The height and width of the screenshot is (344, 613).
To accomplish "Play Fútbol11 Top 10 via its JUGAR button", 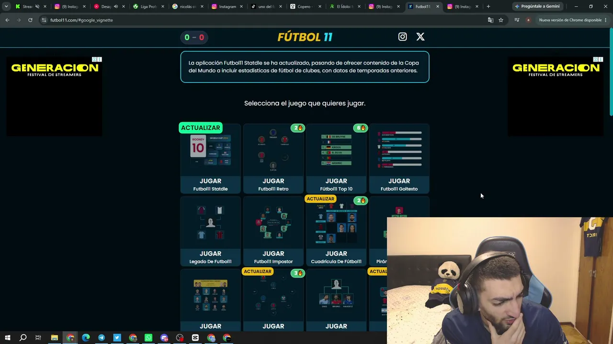I will (x=336, y=181).
